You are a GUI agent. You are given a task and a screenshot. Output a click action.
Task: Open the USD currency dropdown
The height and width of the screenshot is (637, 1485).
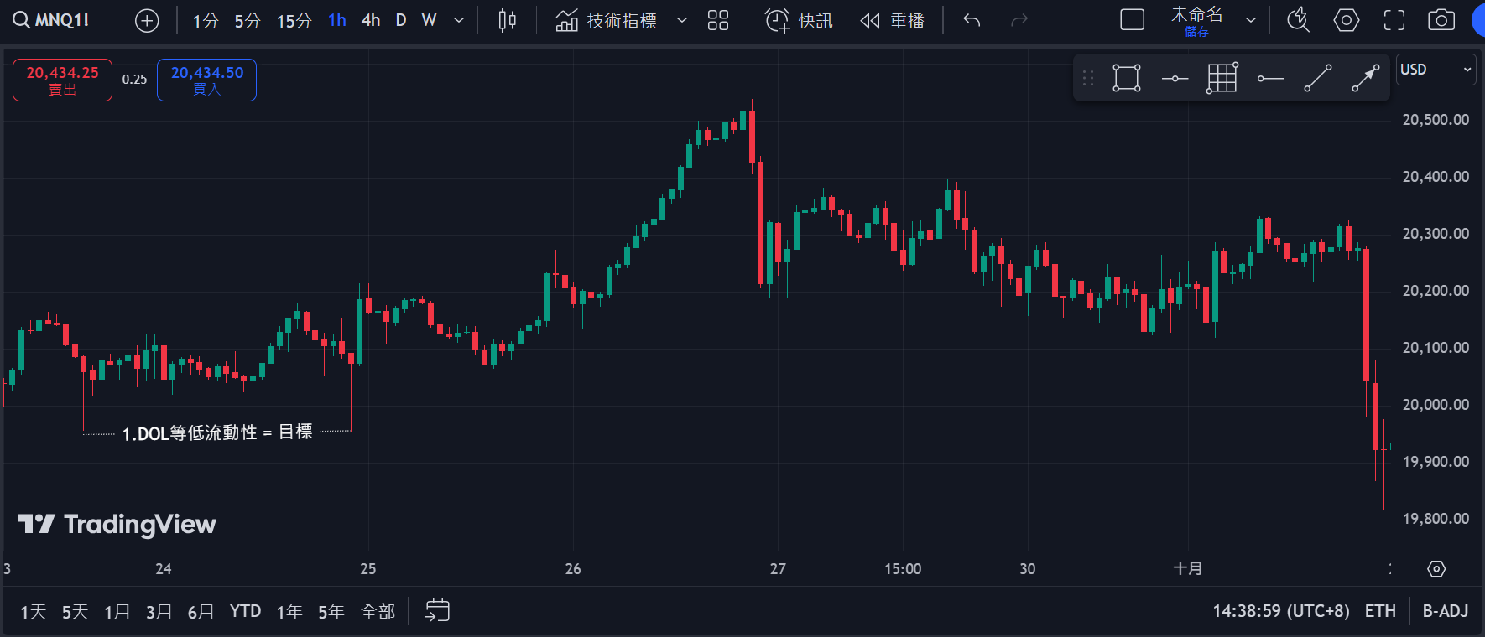point(1435,70)
